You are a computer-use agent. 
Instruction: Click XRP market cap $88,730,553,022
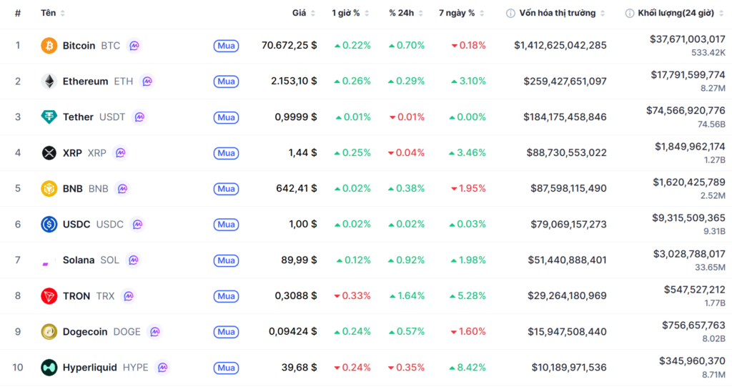(567, 153)
